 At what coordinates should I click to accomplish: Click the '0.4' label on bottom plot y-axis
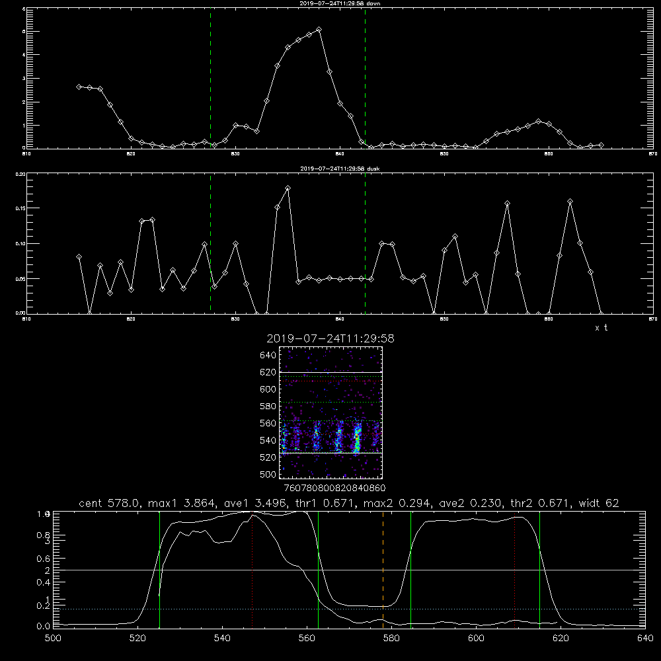click(44, 582)
